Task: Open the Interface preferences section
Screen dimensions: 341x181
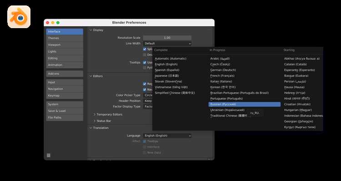Action: coord(65,31)
